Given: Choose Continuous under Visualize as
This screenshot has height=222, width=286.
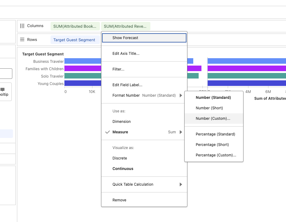Looking at the screenshot, I should (123, 169).
